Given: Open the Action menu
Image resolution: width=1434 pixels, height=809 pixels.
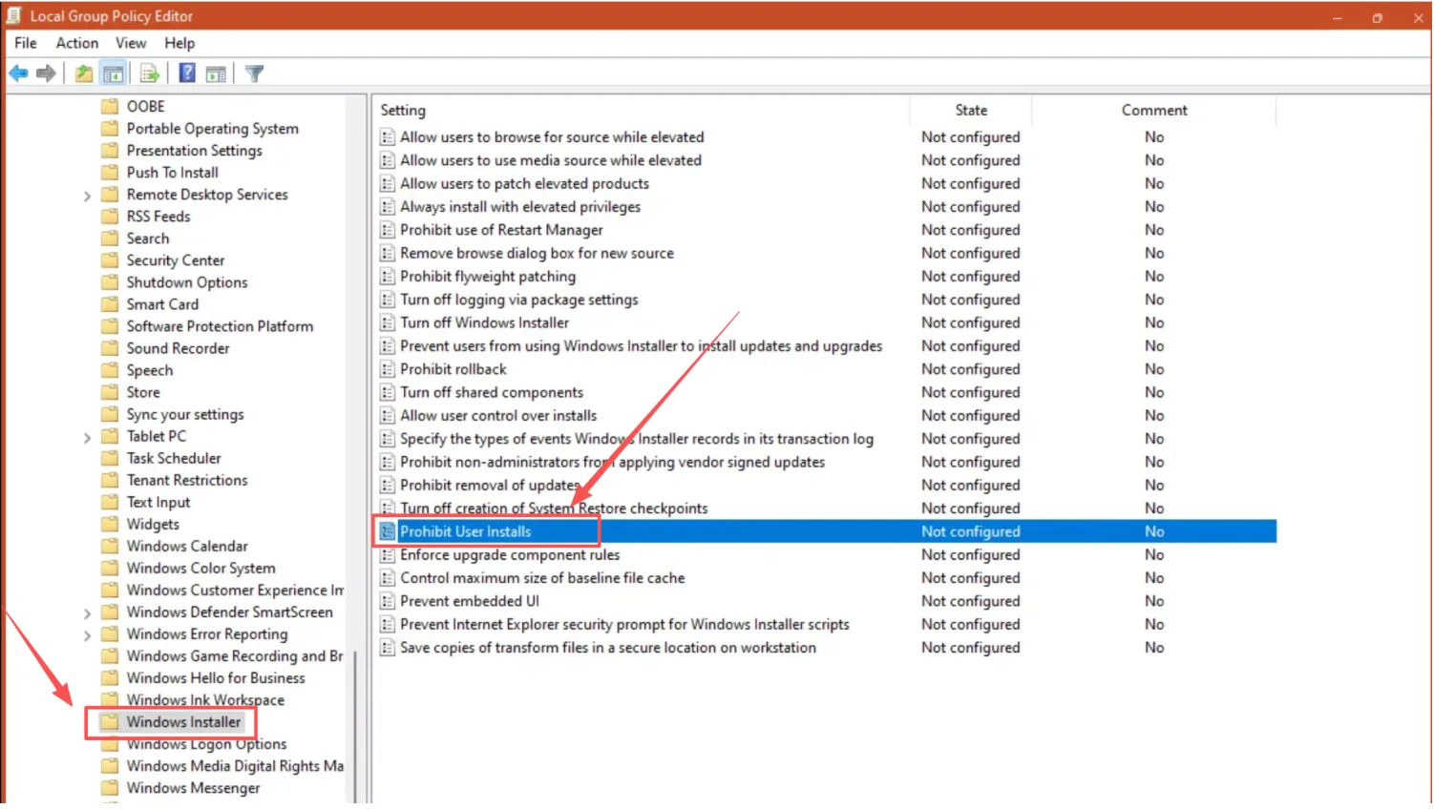Looking at the screenshot, I should 76,43.
